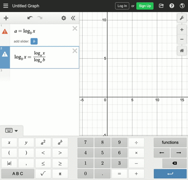
Task: Tap the 6 key
Action: coord(119,153)
